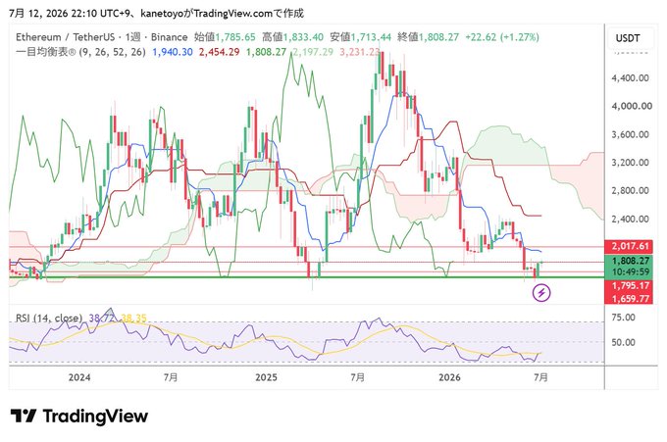The width and height of the screenshot is (667, 442).
Task: Click the RSI 50.00 axis label
Action: click(x=623, y=342)
